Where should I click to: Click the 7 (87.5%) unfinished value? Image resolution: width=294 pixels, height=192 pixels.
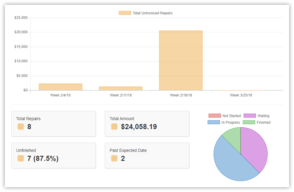pos(43,158)
